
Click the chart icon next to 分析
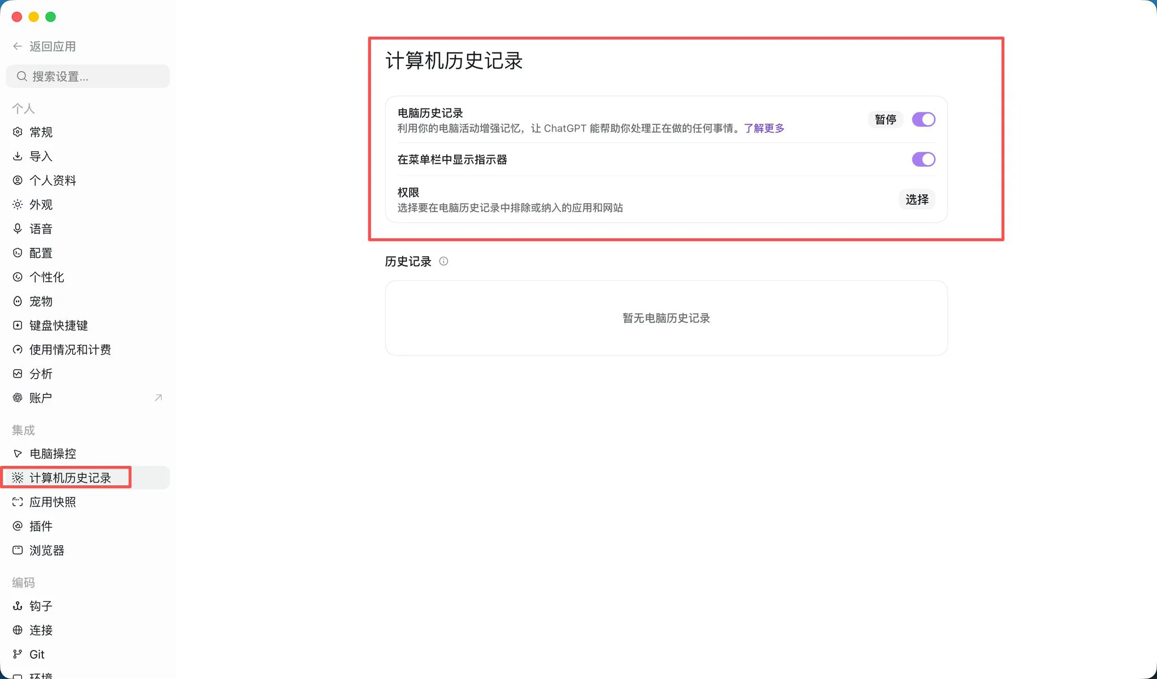point(18,374)
